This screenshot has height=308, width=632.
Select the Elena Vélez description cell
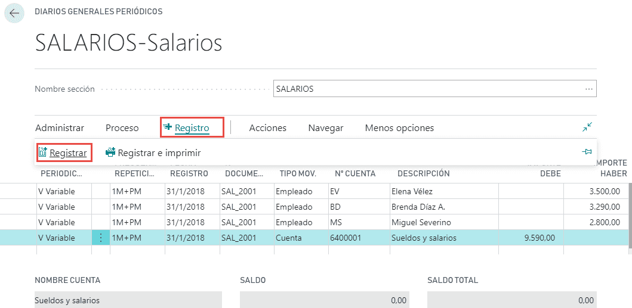click(x=444, y=192)
